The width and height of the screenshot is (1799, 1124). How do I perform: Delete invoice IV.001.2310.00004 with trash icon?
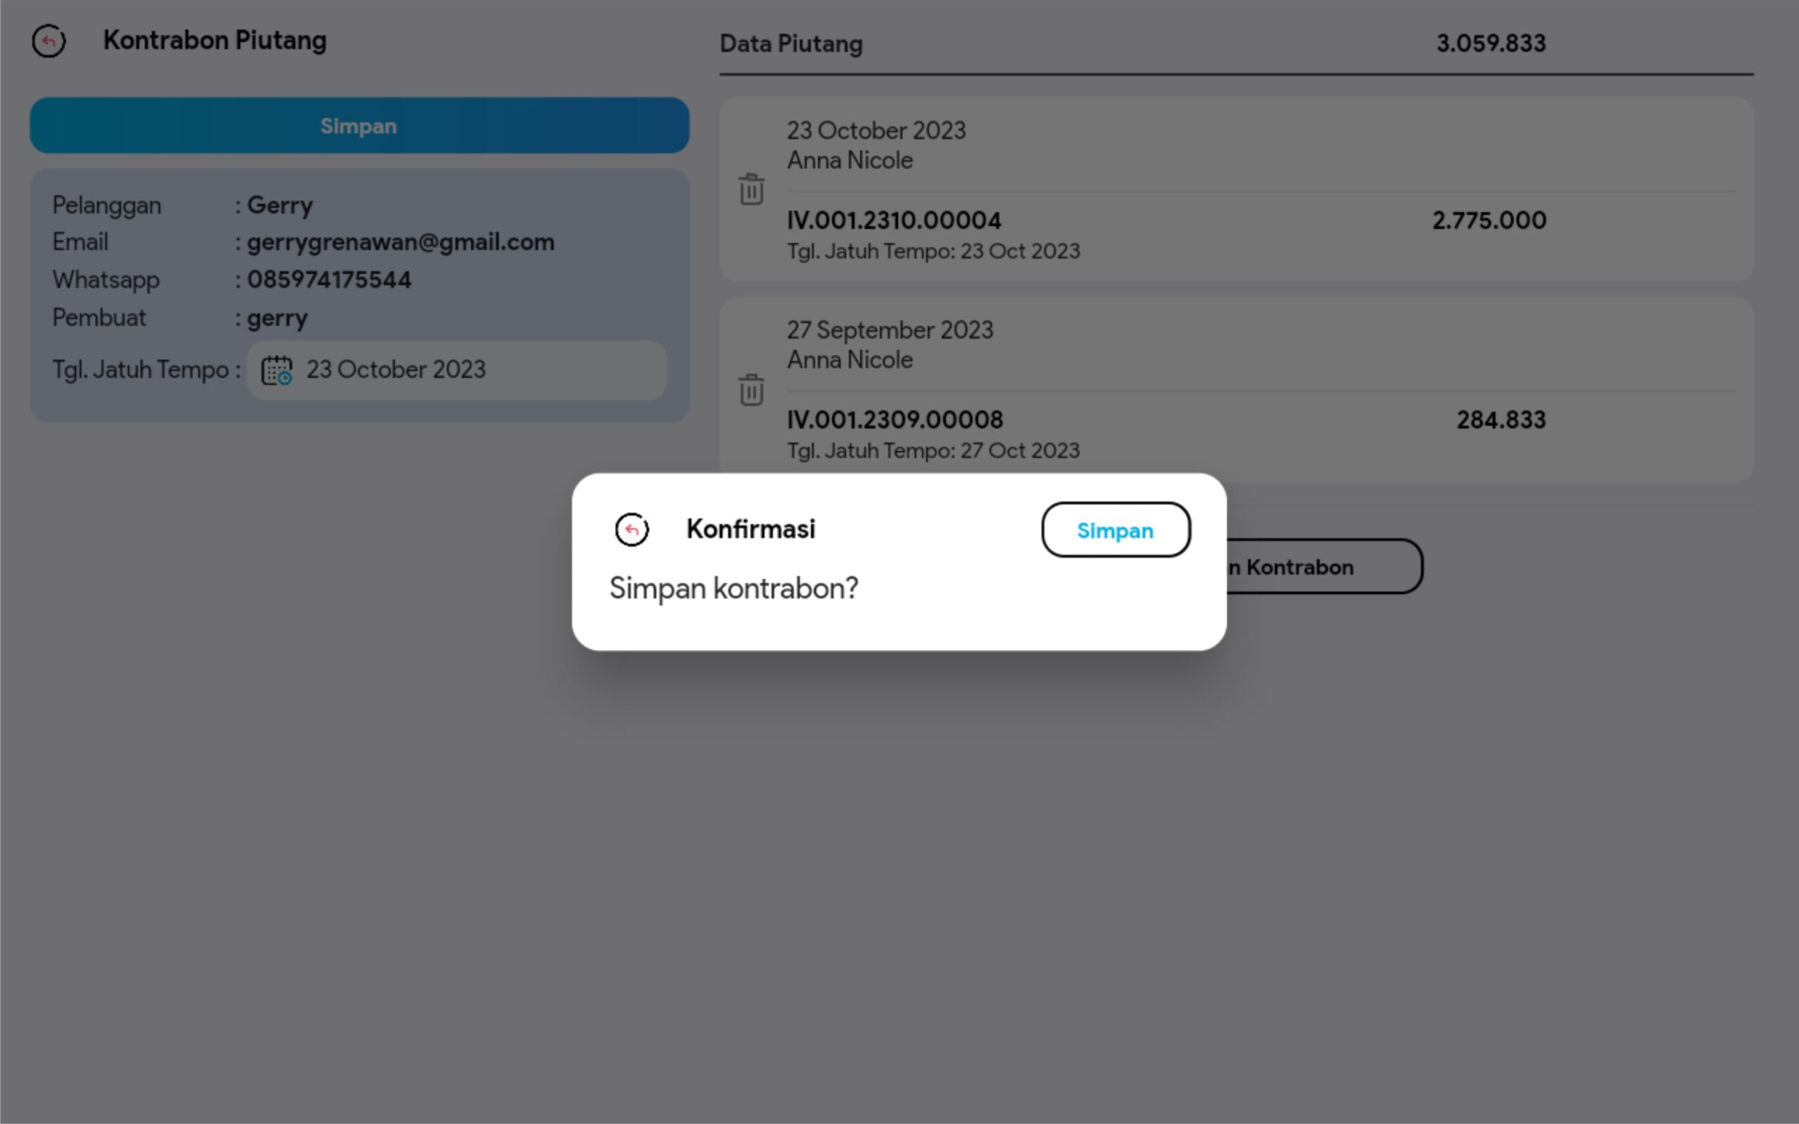pos(751,190)
